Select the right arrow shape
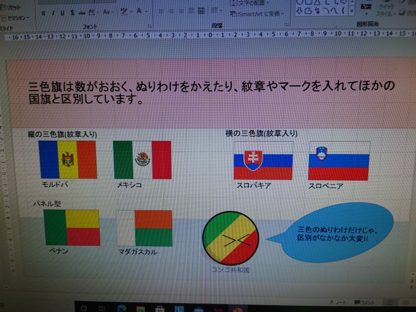Image resolution: width=416 pixels, height=312 pixels. tap(344, 2)
